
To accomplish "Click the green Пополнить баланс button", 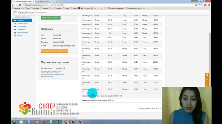I will coord(51,18).
